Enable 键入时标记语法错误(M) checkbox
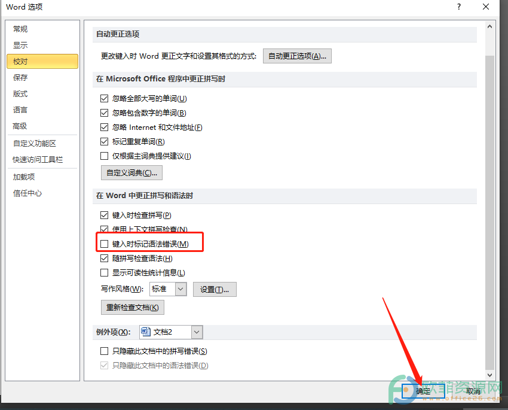Screen dimensions: 508x410 105,244
